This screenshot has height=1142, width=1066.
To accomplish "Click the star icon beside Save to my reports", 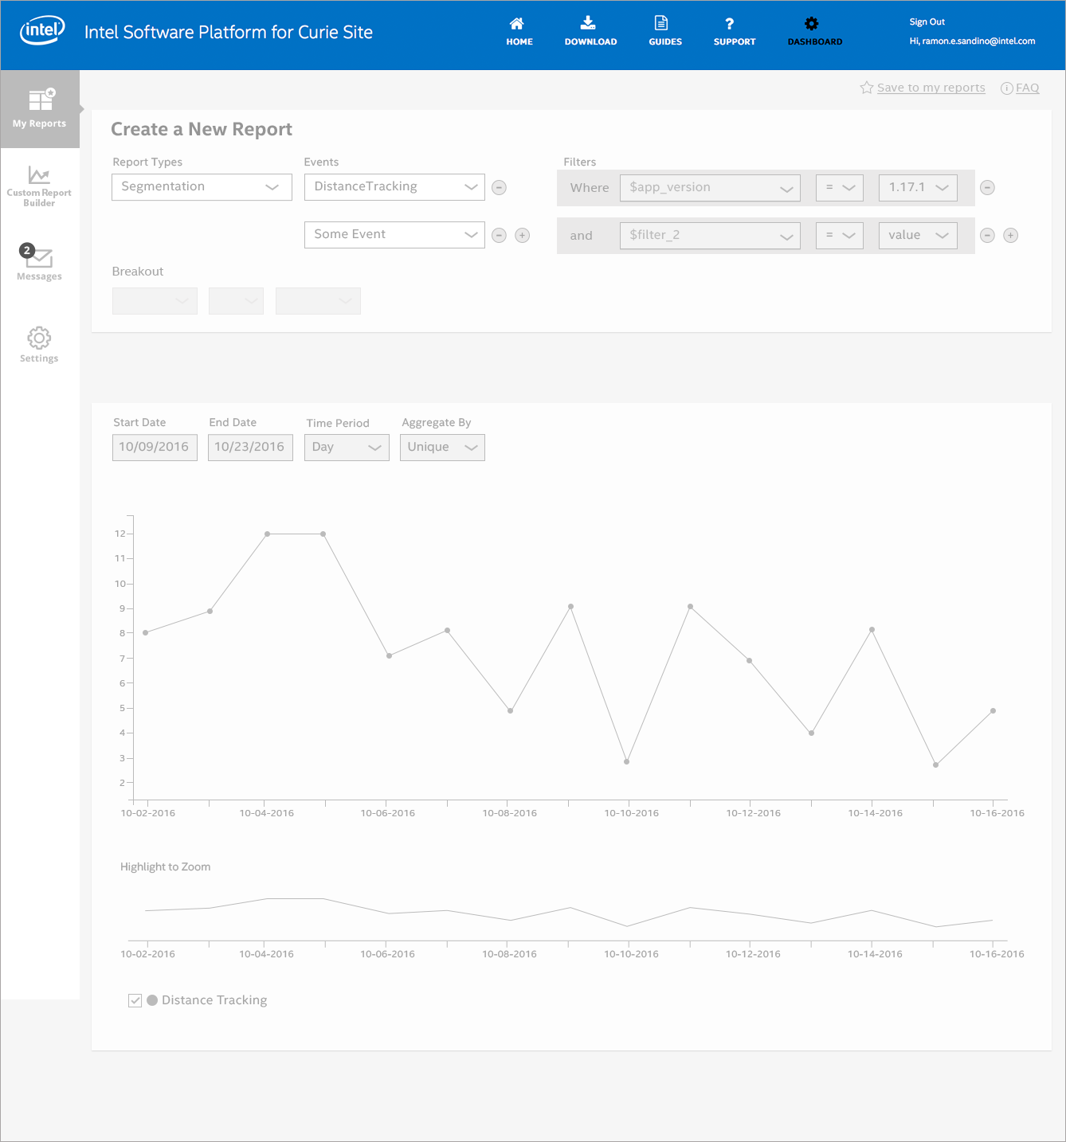I will (x=867, y=88).
